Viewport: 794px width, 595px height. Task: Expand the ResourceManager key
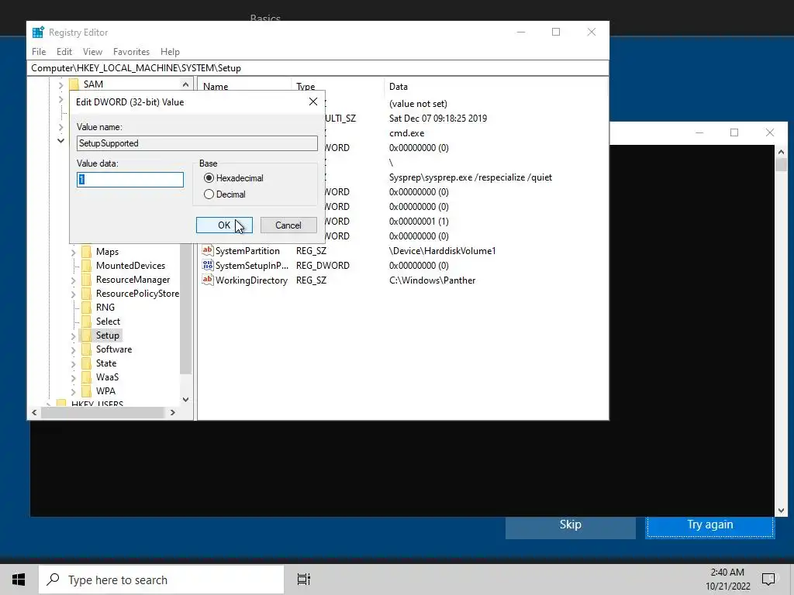click(x=74, y=280)
